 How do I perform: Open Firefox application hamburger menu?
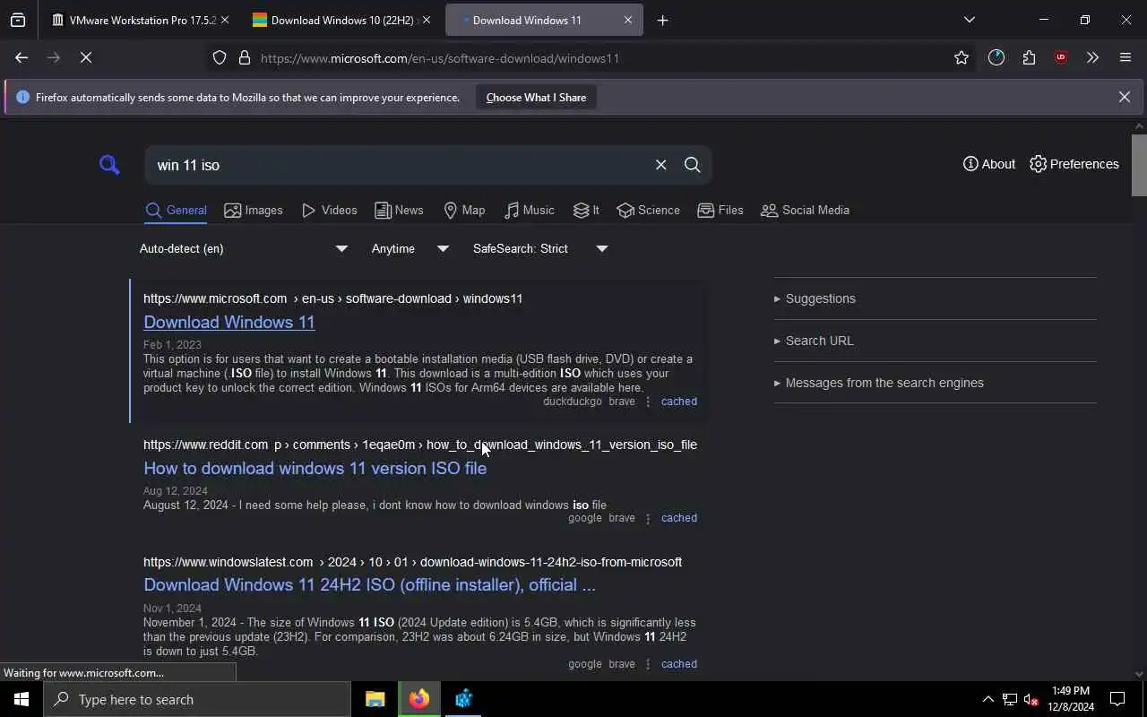click(1125, 58)
